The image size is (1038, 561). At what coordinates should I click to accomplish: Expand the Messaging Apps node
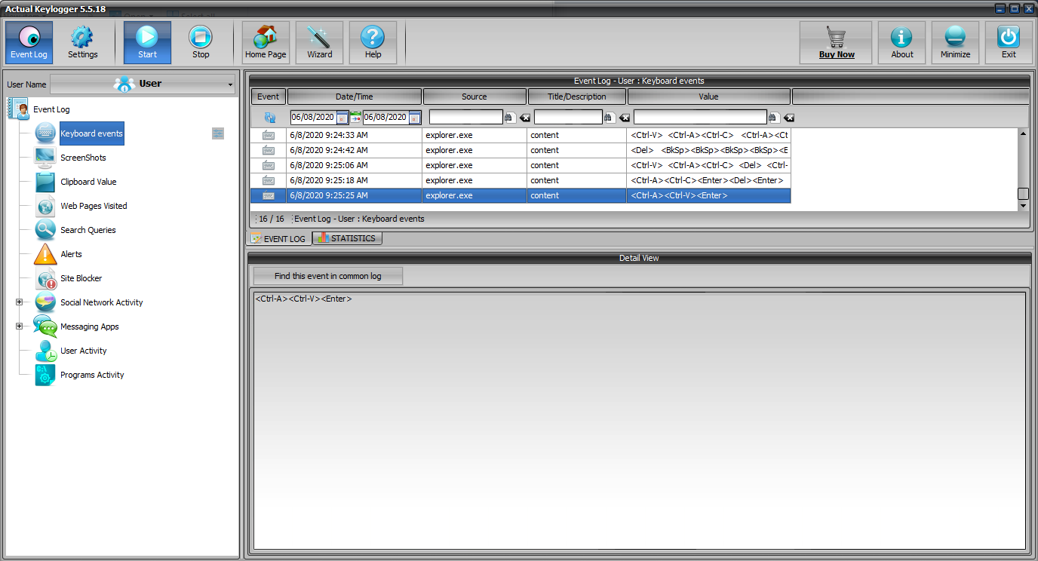coord(19,326)
